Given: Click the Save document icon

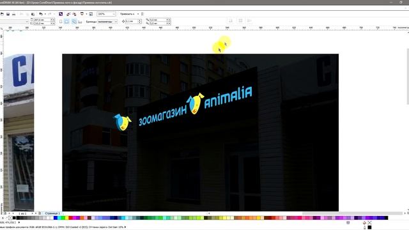Looking at the screenshot, I should click(x=8, y=14).
